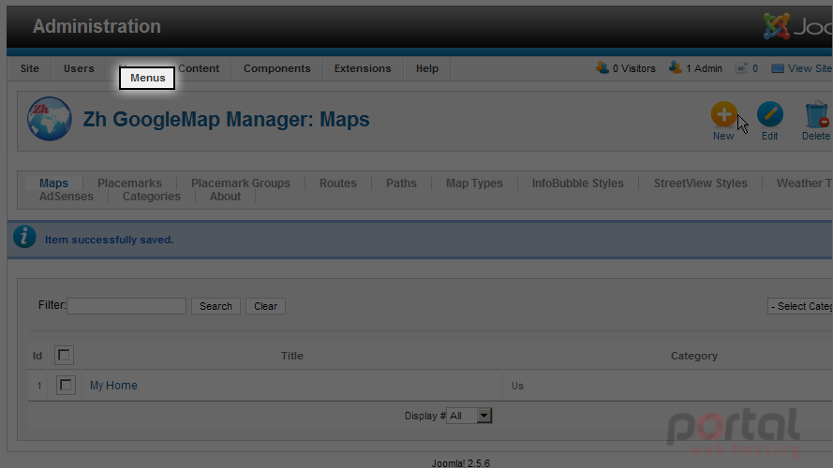Screen dimensions: 833x468
Task: Switch to the Map Types tab
Action: pyautogui.click(x=474, y=183)
